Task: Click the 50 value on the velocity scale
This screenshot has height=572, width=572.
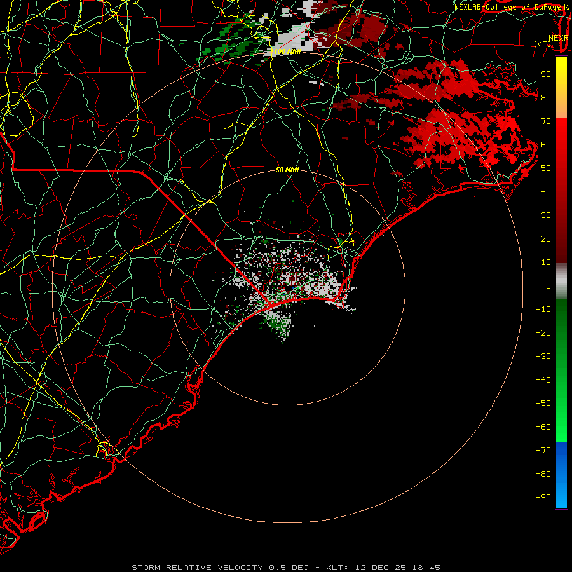Action: 546,168
